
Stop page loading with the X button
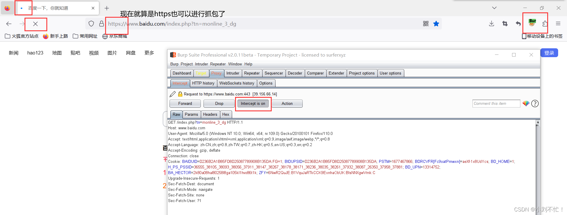click(x=35, y=24)
